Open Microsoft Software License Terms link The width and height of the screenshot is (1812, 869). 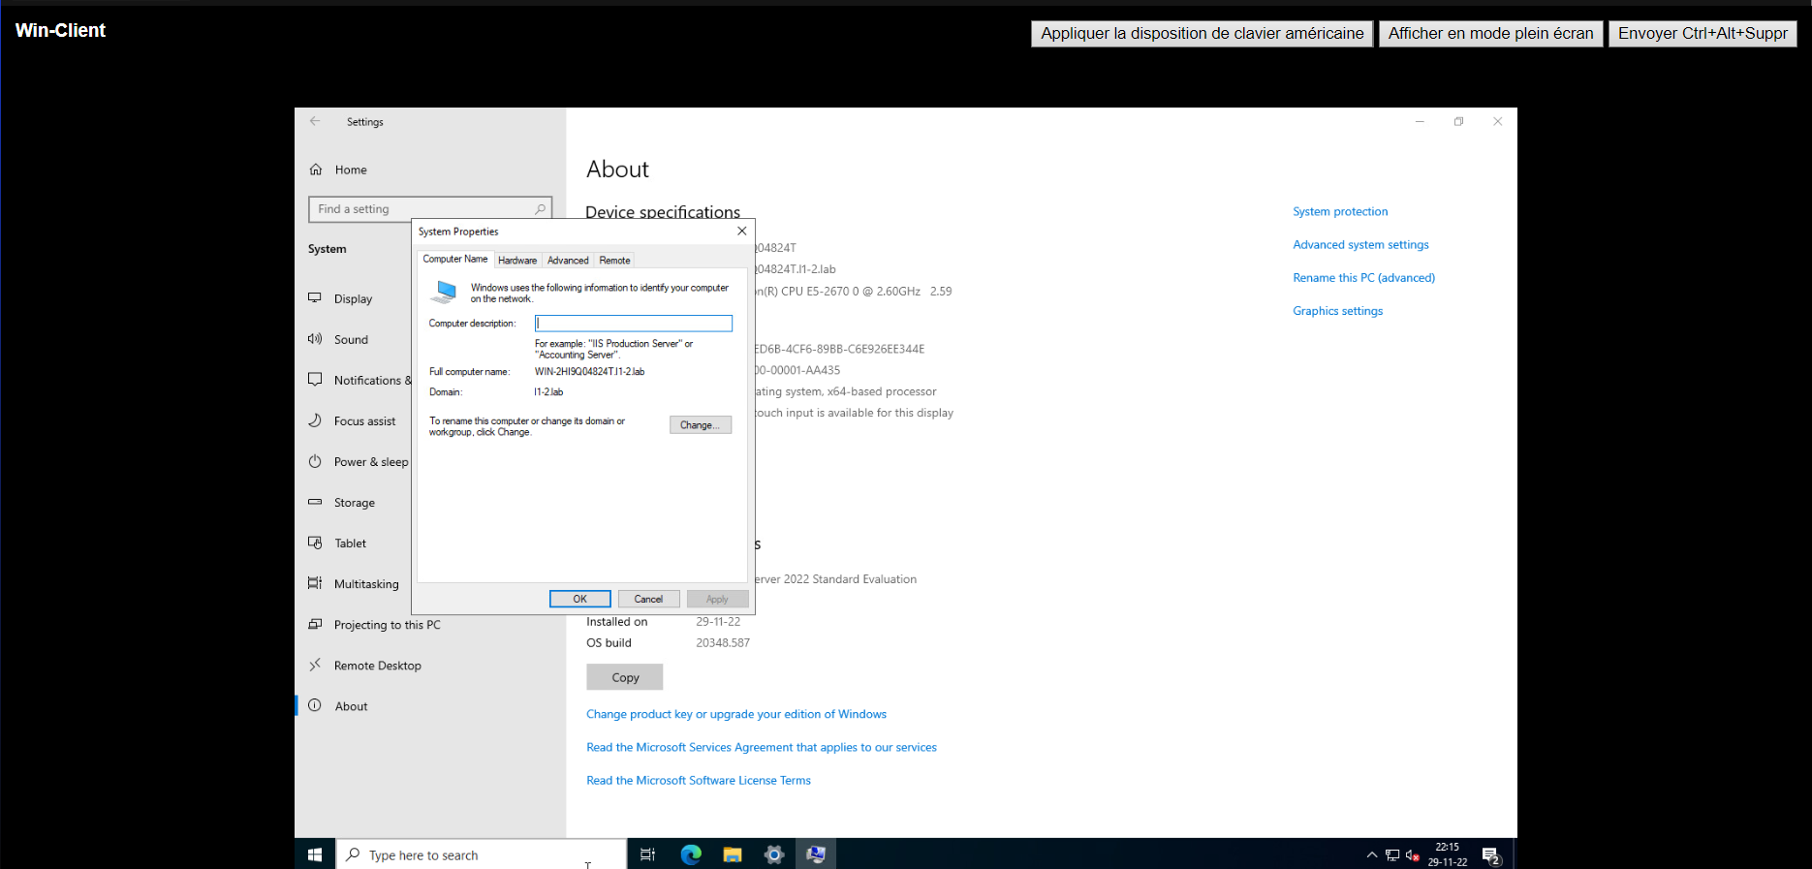pos(699,780)
